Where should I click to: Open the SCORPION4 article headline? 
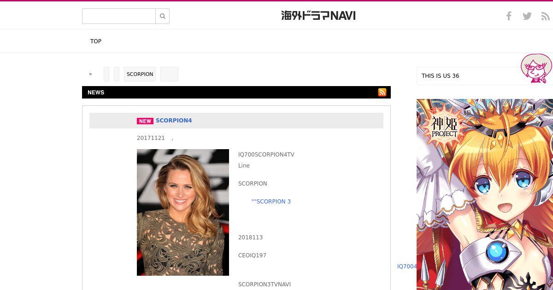174,121
